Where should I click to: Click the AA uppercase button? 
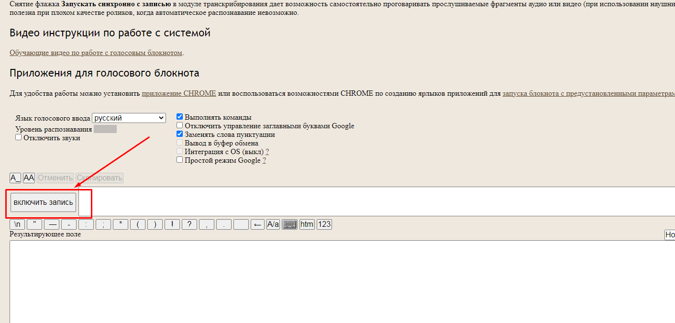click(29, 178)
